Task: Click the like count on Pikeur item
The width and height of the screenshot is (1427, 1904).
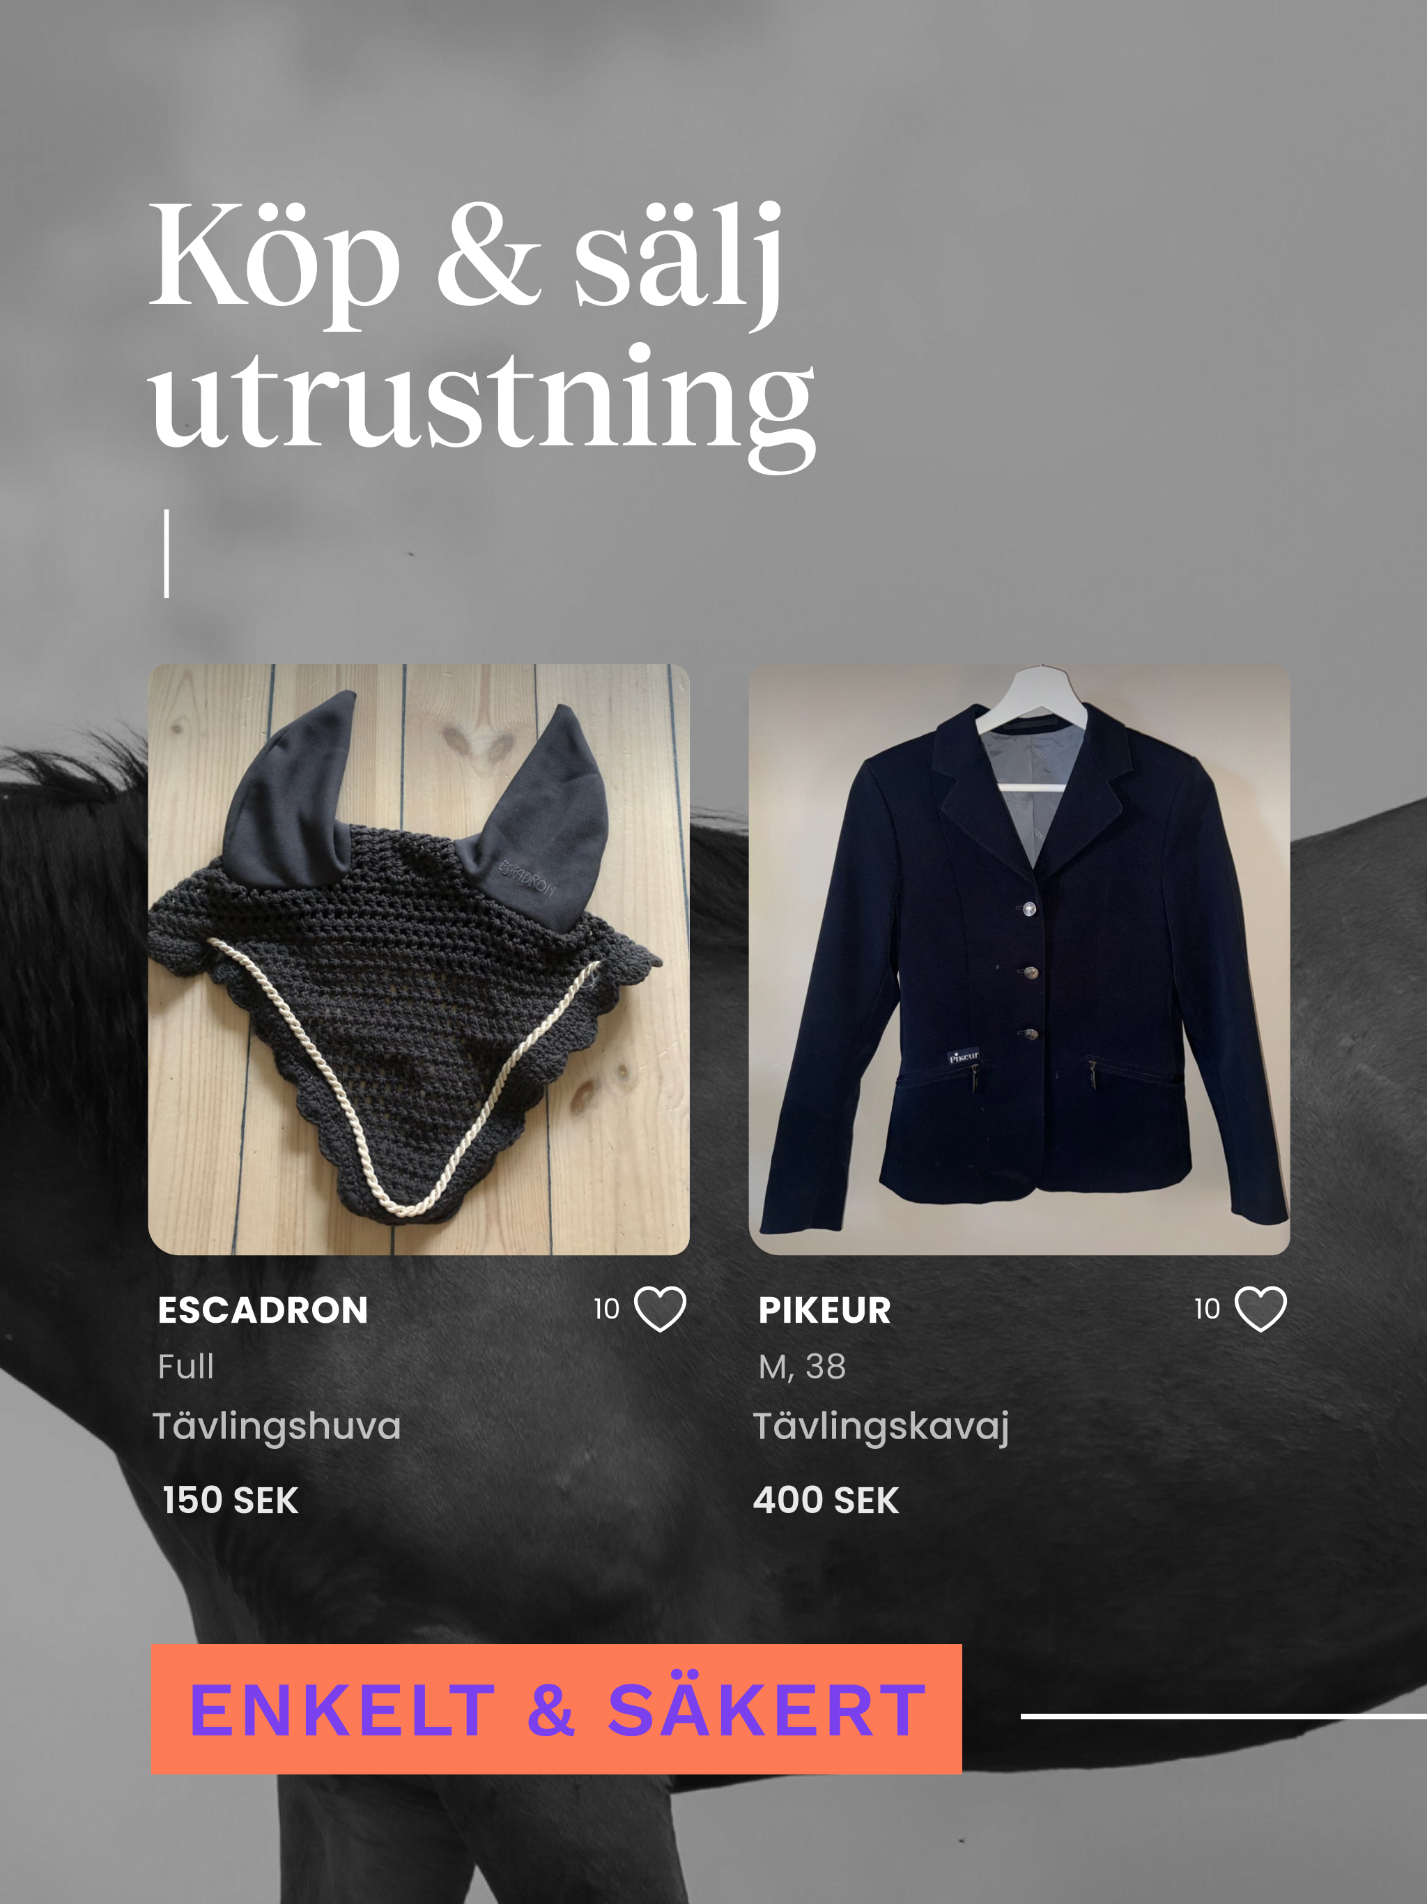Action: [x=1208, y=1310]
